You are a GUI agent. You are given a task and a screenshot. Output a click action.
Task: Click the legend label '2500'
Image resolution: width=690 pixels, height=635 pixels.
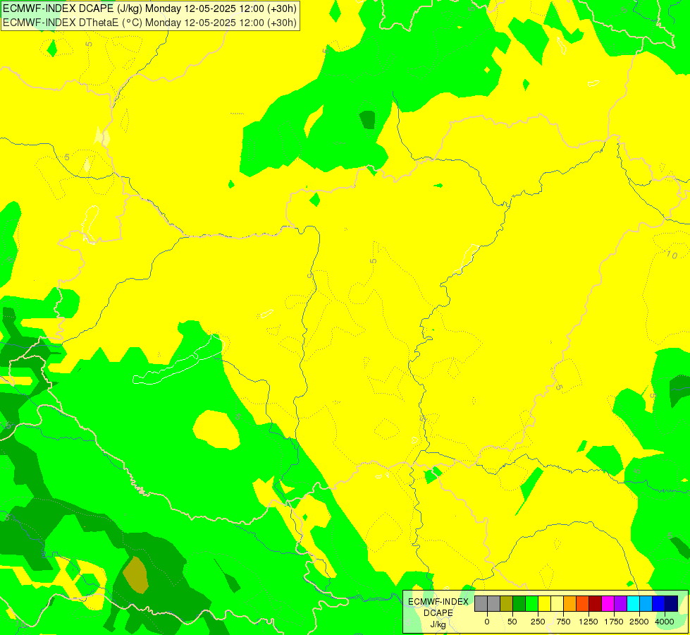pyautogui.click(x=639, y=622)
